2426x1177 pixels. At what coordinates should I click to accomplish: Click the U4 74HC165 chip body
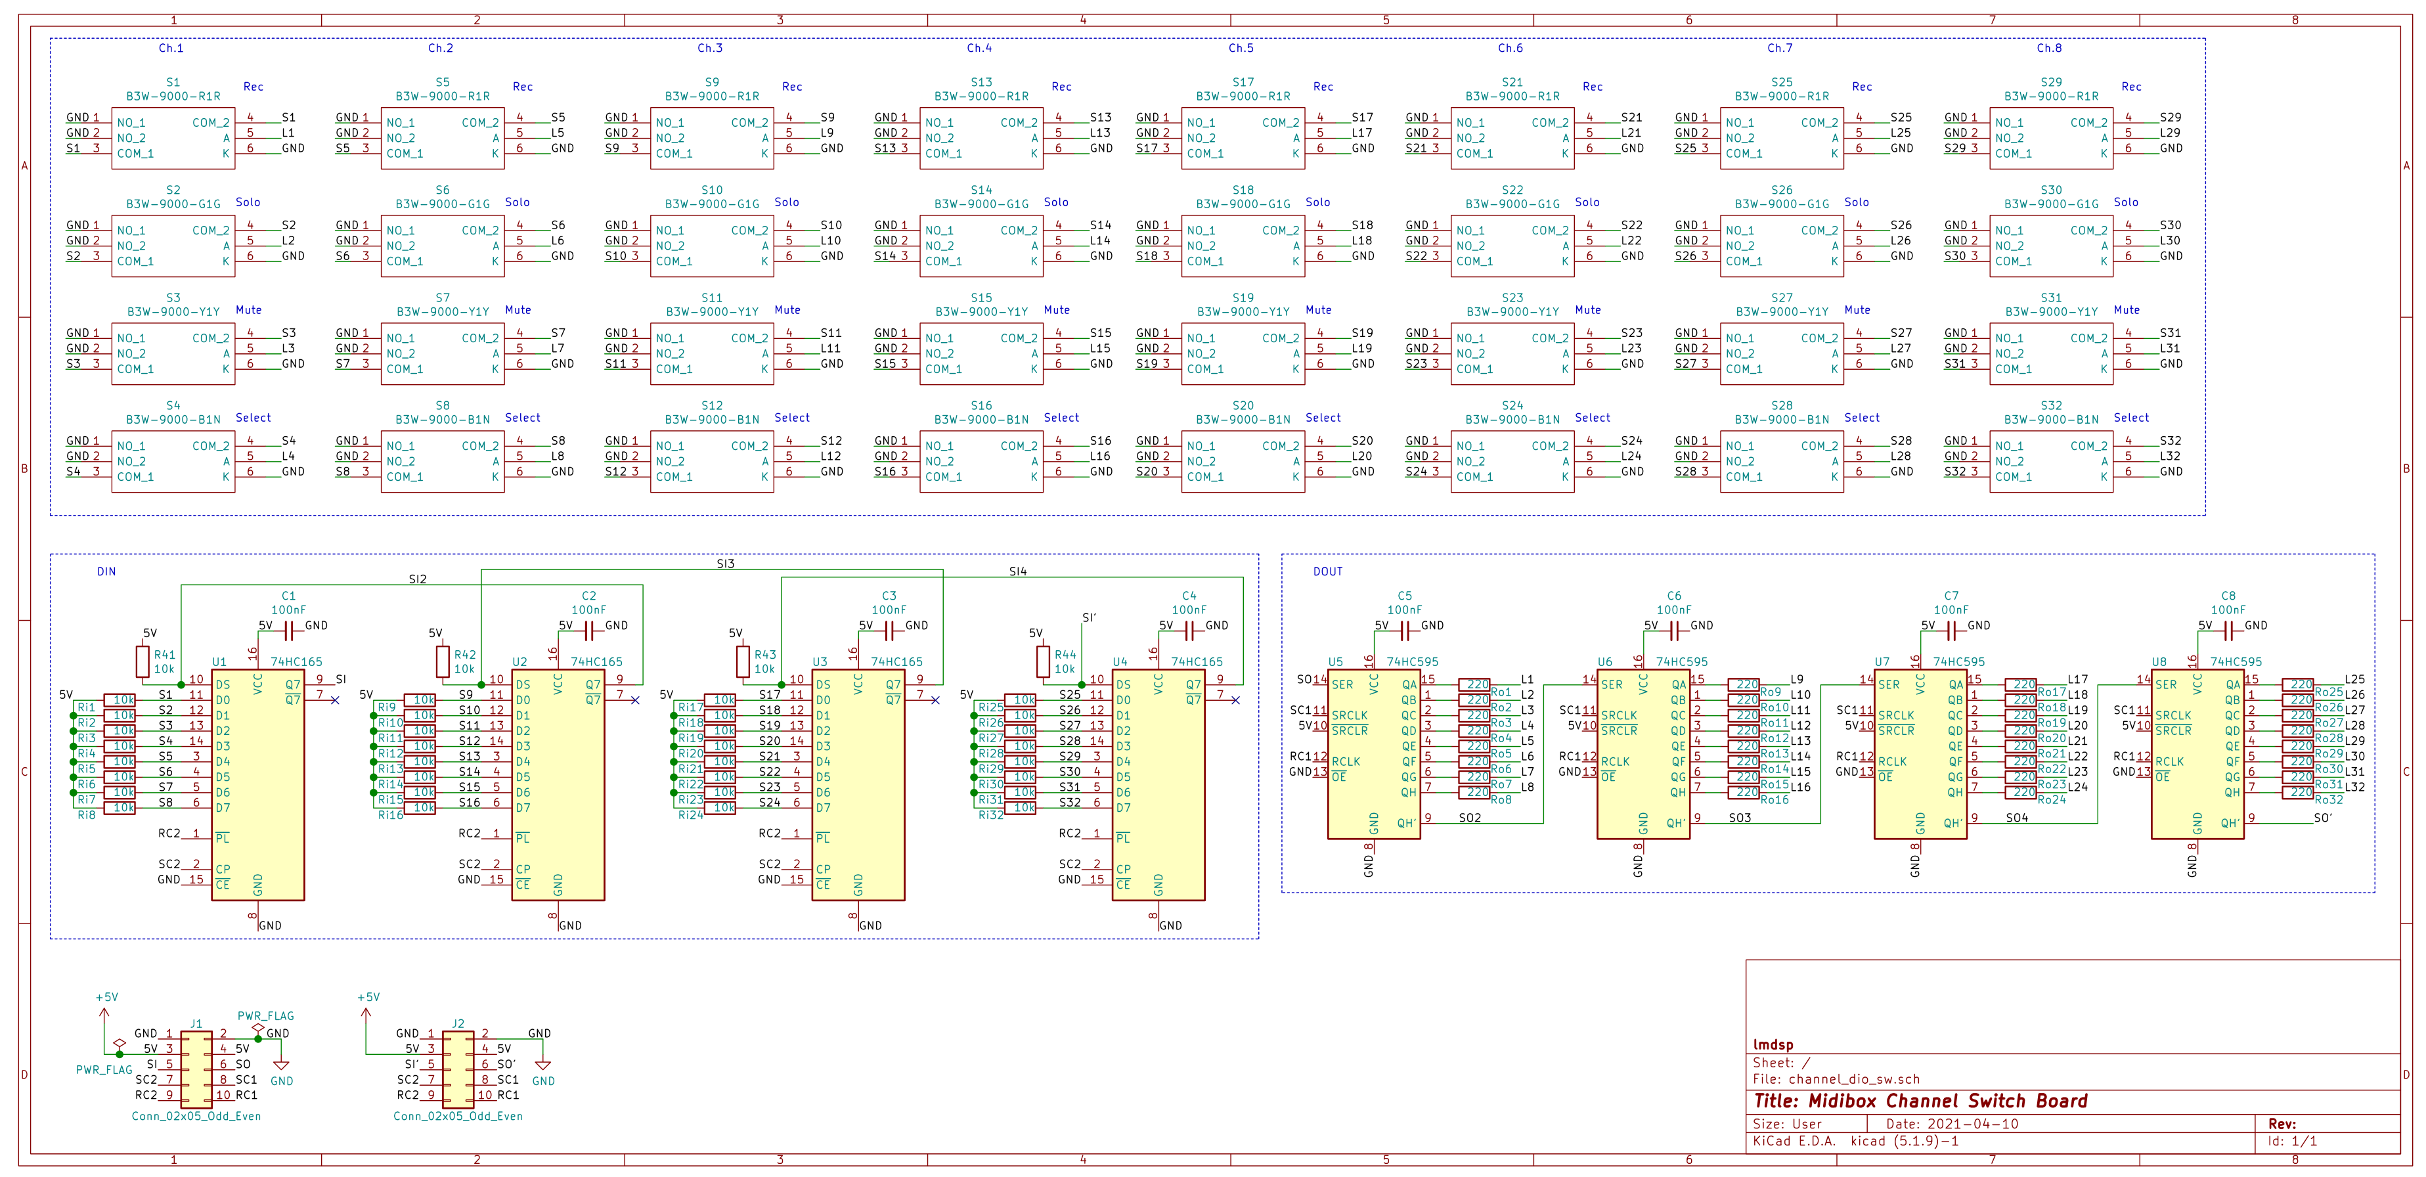[x=1158, y=784]
